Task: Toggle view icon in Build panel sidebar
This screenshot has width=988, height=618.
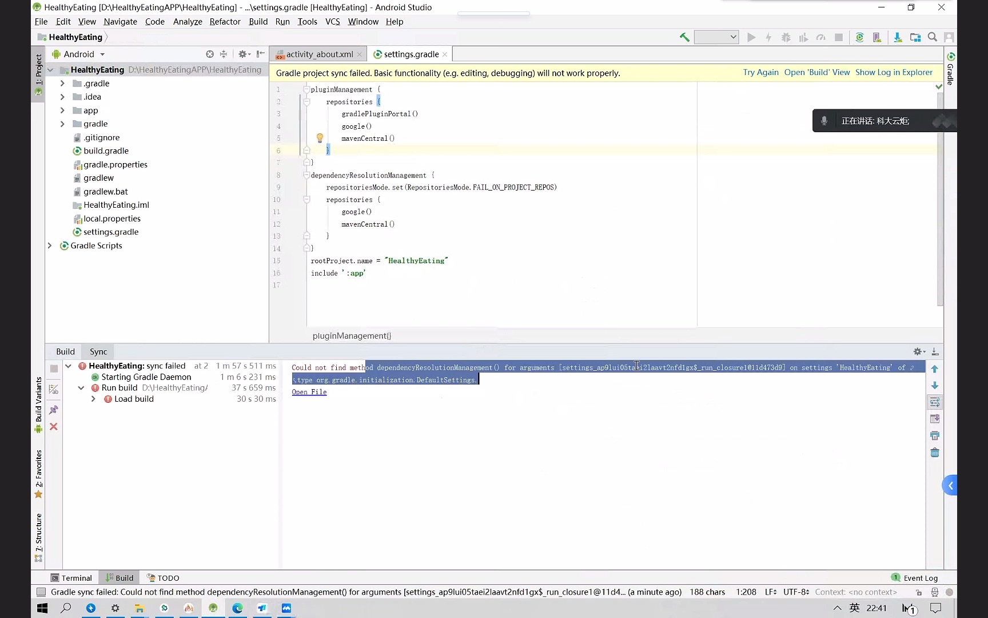Action: [54, 390]
